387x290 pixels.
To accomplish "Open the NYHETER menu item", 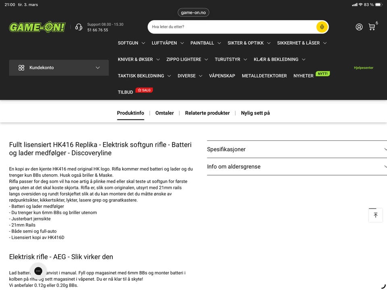I will pyautogui.click(x=303, y=76).
